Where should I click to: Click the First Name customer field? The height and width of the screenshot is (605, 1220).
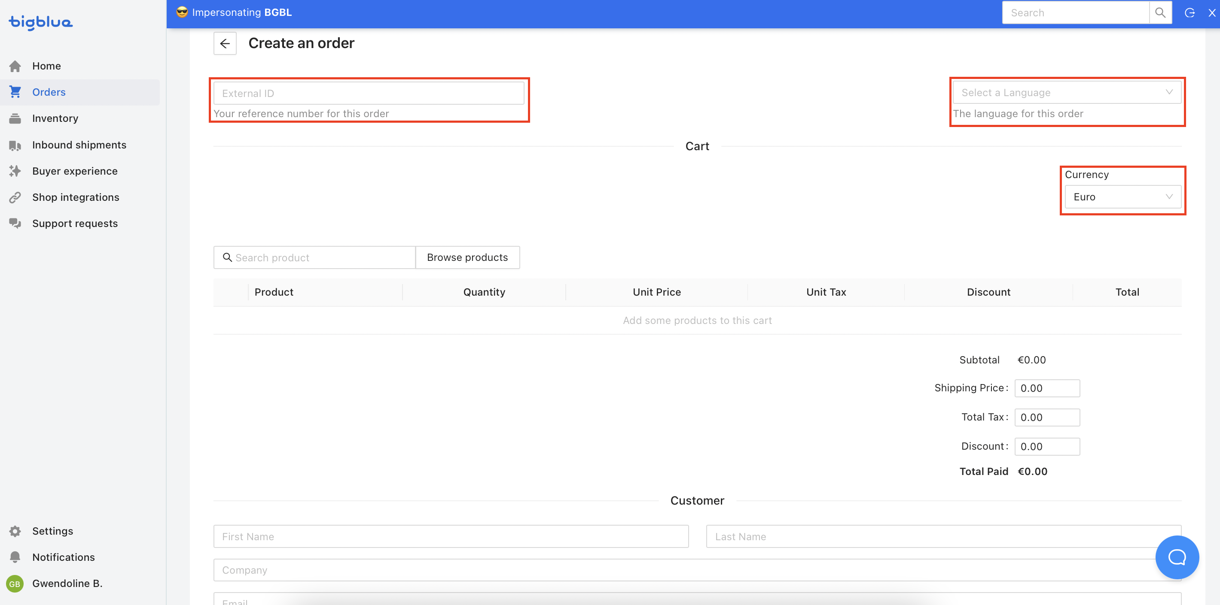[450, 536]
